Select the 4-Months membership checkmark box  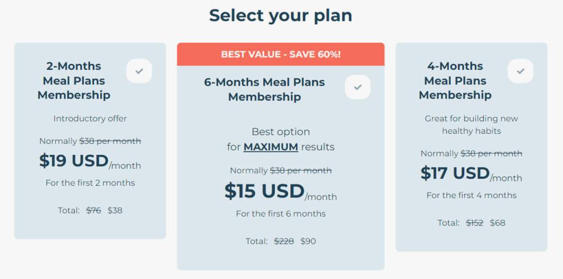point(520,71)
